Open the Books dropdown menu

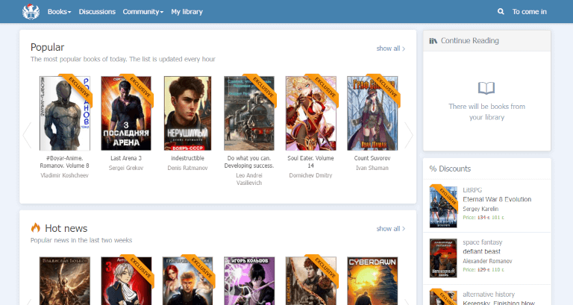(x=59, y=12)
